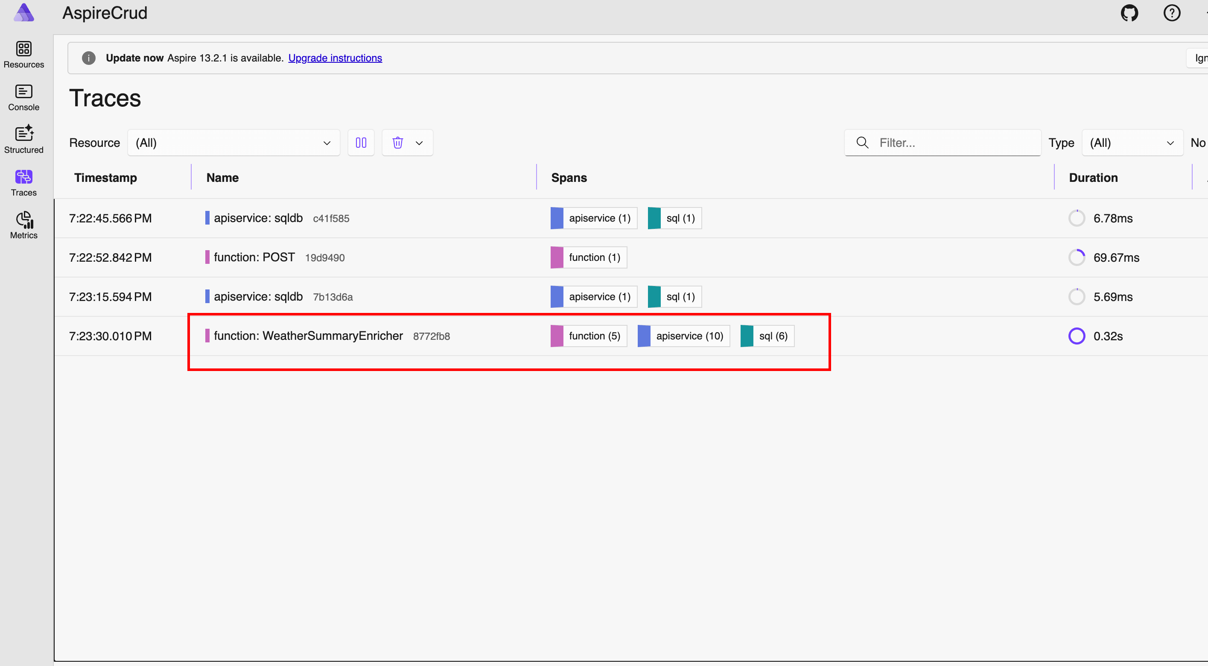Image resolution: width=1208 pixels, height=666 pixels.
Task: Open the Metrics page icon
Action: [23, 220]
